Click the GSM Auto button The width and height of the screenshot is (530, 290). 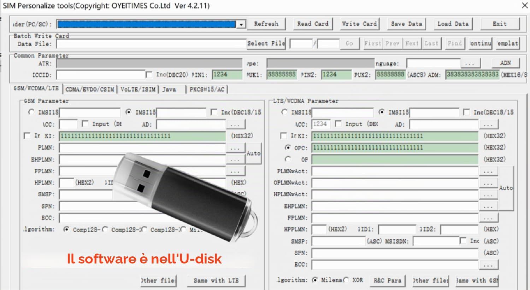tap(253, 153)
